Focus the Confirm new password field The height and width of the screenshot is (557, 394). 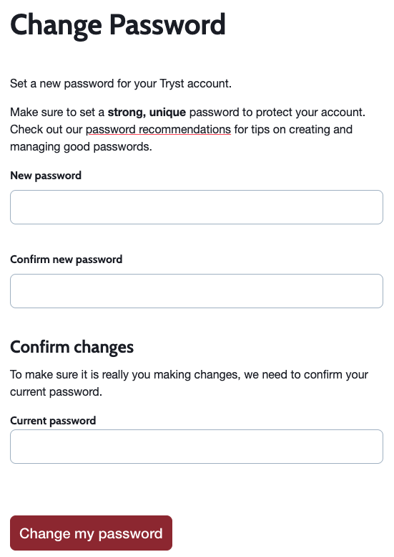coord(197,291)
